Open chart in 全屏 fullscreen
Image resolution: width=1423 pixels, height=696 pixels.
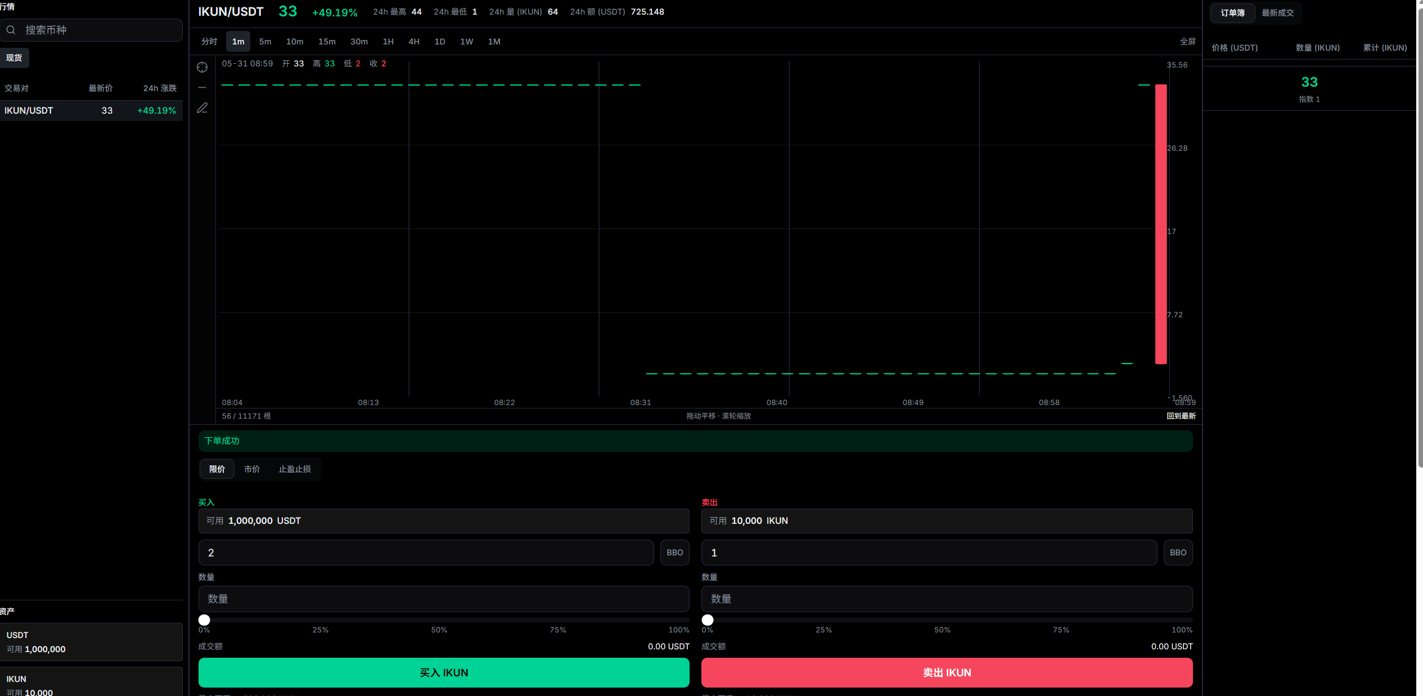pyautogui.click(x=1187, y=42)
